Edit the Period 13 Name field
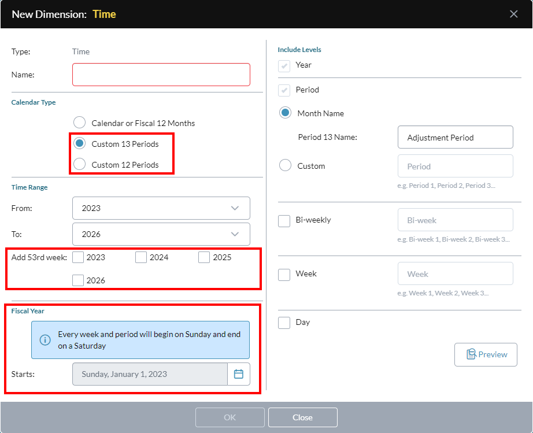Image resolution: width=533 pixels, height=433 pixels. (x=456, y=138)
